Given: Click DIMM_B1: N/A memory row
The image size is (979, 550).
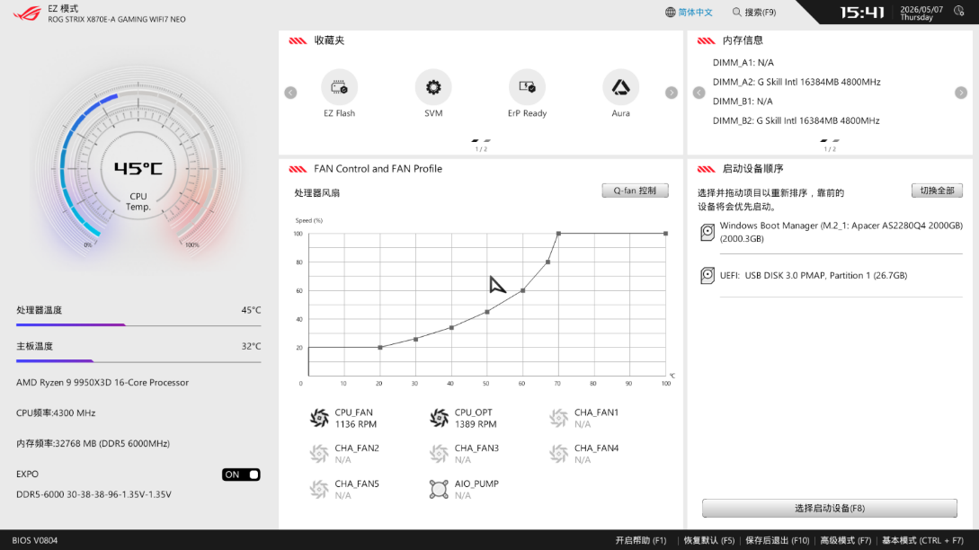Looking at the screenshot, I should [743, 102].
